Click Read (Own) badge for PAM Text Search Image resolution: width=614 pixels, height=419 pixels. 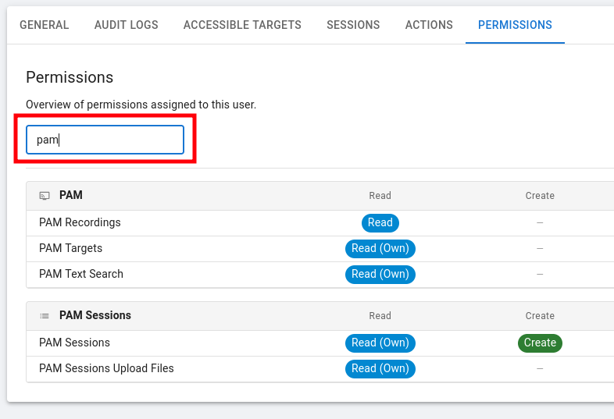click(380, 274)
